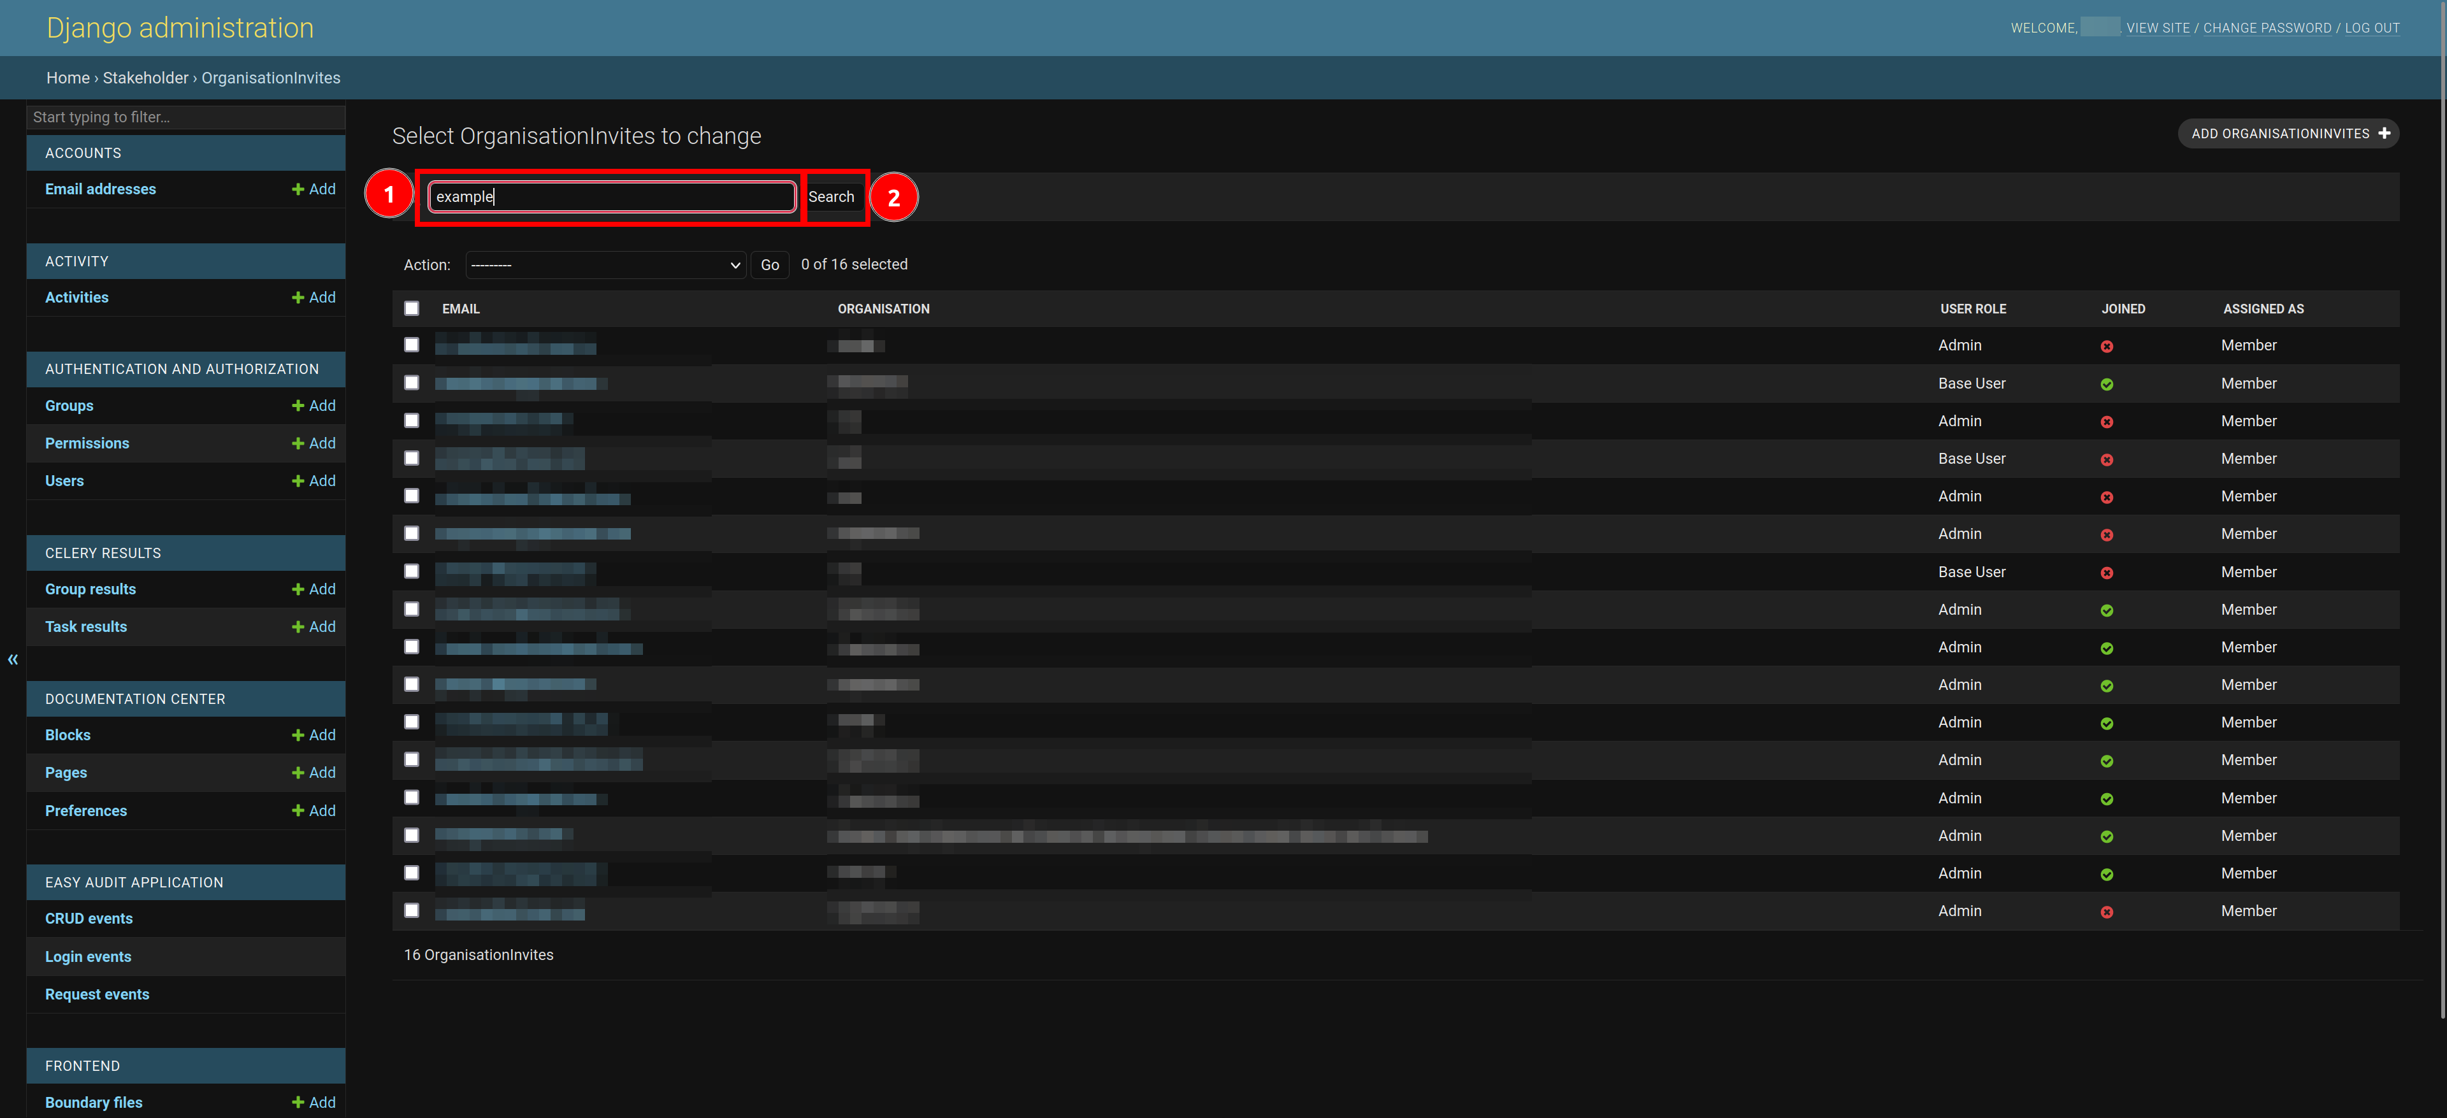Sort by the Email column header
The width and height of the screenshot is (2447, 1118).
(461, 309)
